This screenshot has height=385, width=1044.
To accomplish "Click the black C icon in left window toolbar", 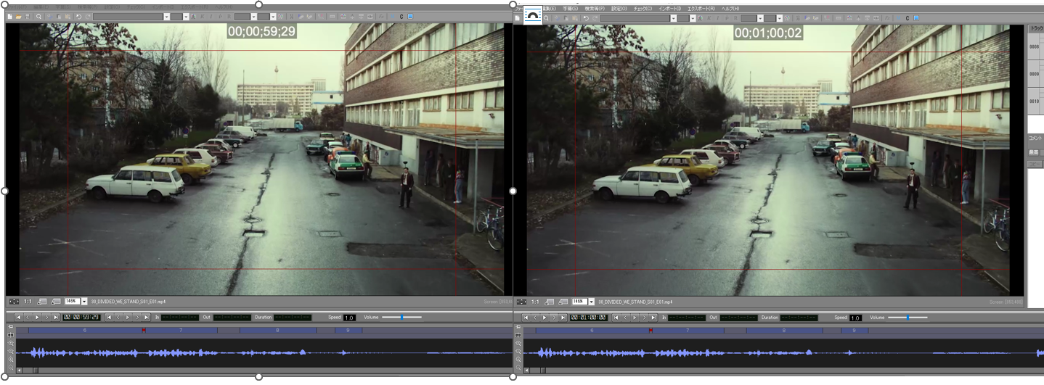I will pyautogui.click(x=401, y=16).
